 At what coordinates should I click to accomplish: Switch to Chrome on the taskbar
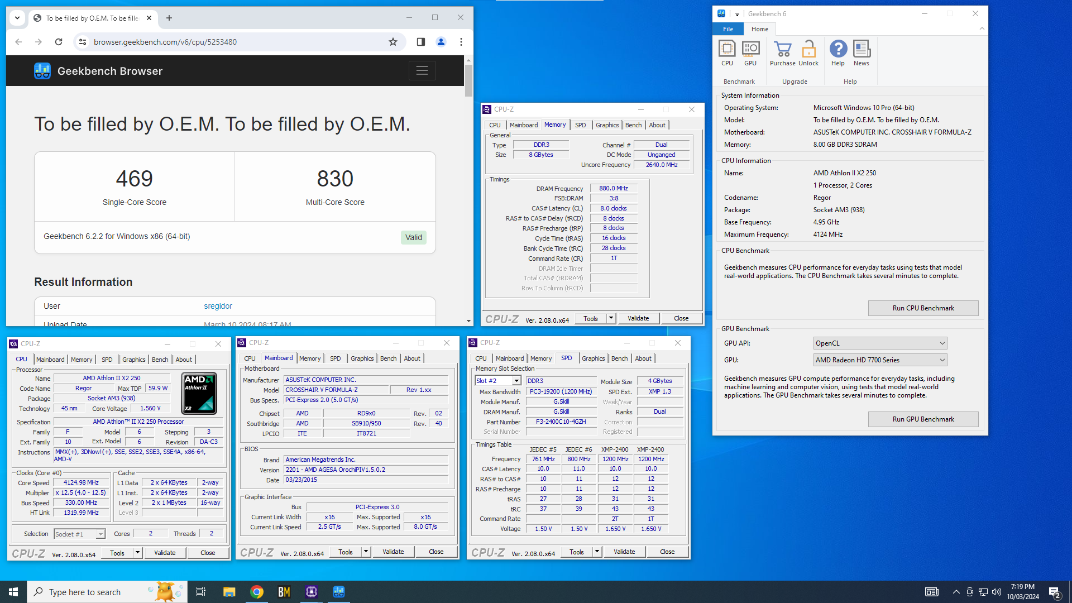coord(257,592)
